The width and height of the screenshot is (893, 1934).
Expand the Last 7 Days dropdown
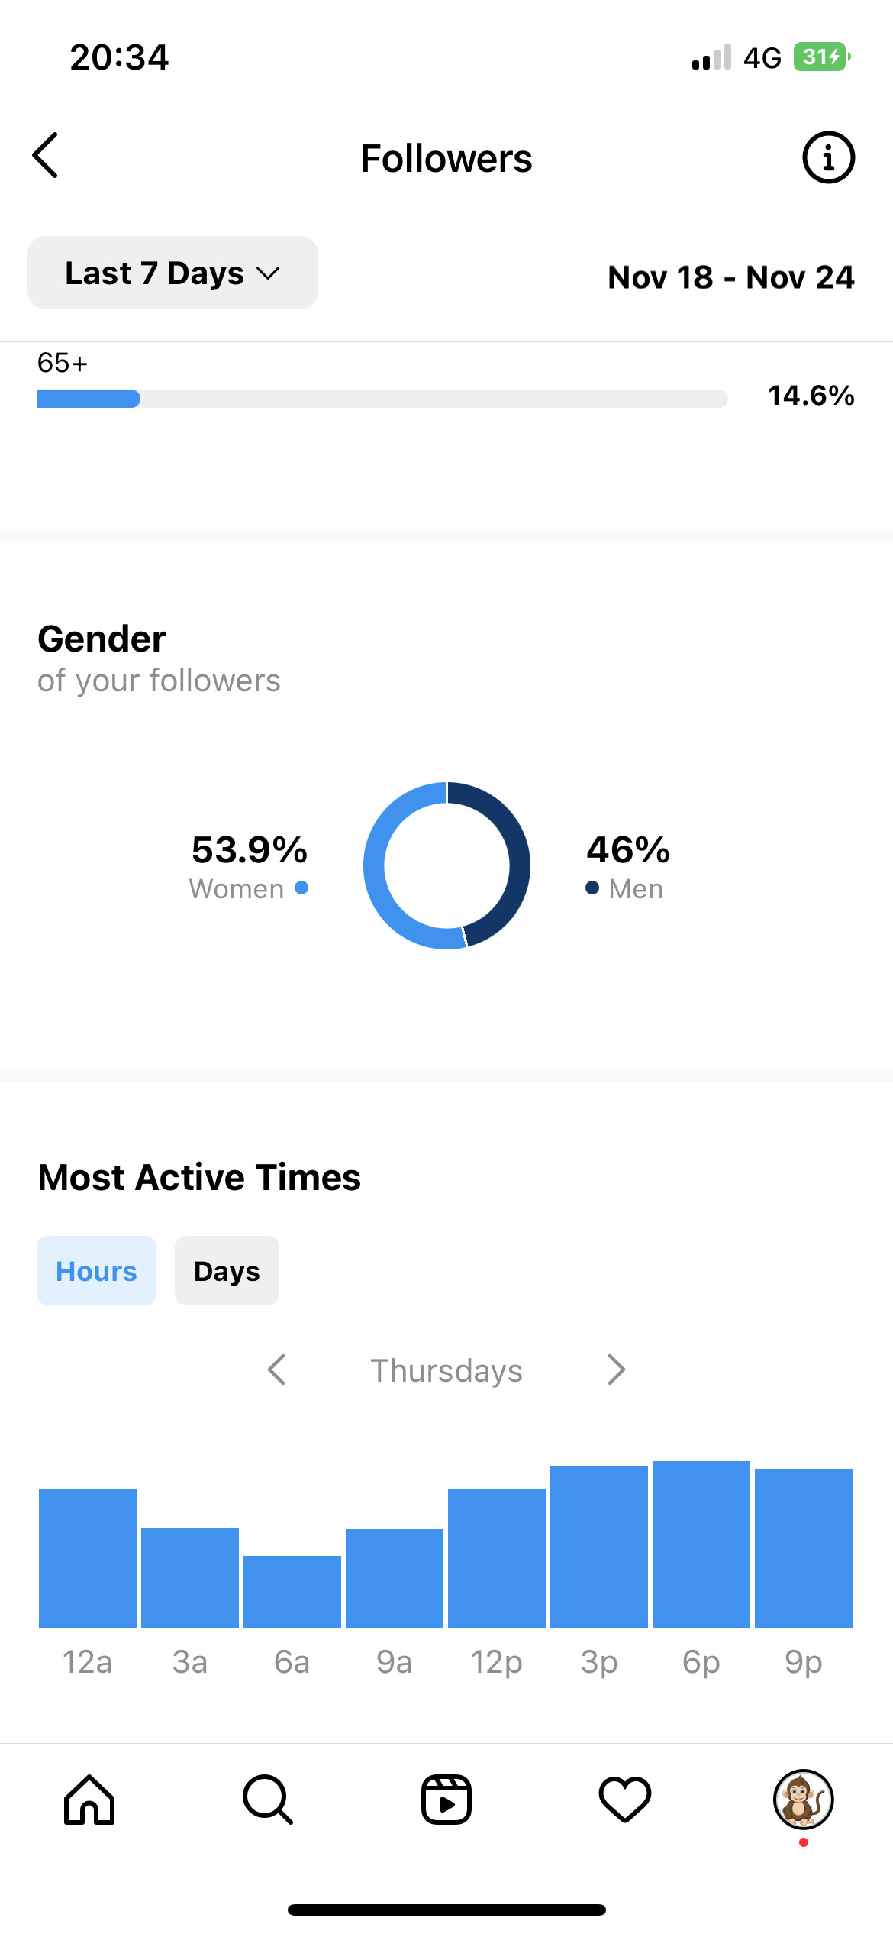(x=172, y=273)
